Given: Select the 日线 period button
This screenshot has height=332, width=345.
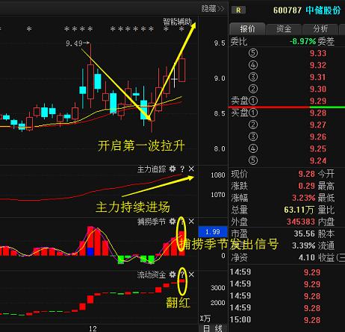Looking at the screenshot, I should click(x=213, y=328).
